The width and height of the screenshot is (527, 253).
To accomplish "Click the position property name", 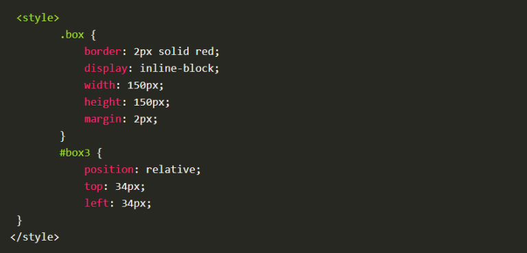I will [x=109, y=169].
